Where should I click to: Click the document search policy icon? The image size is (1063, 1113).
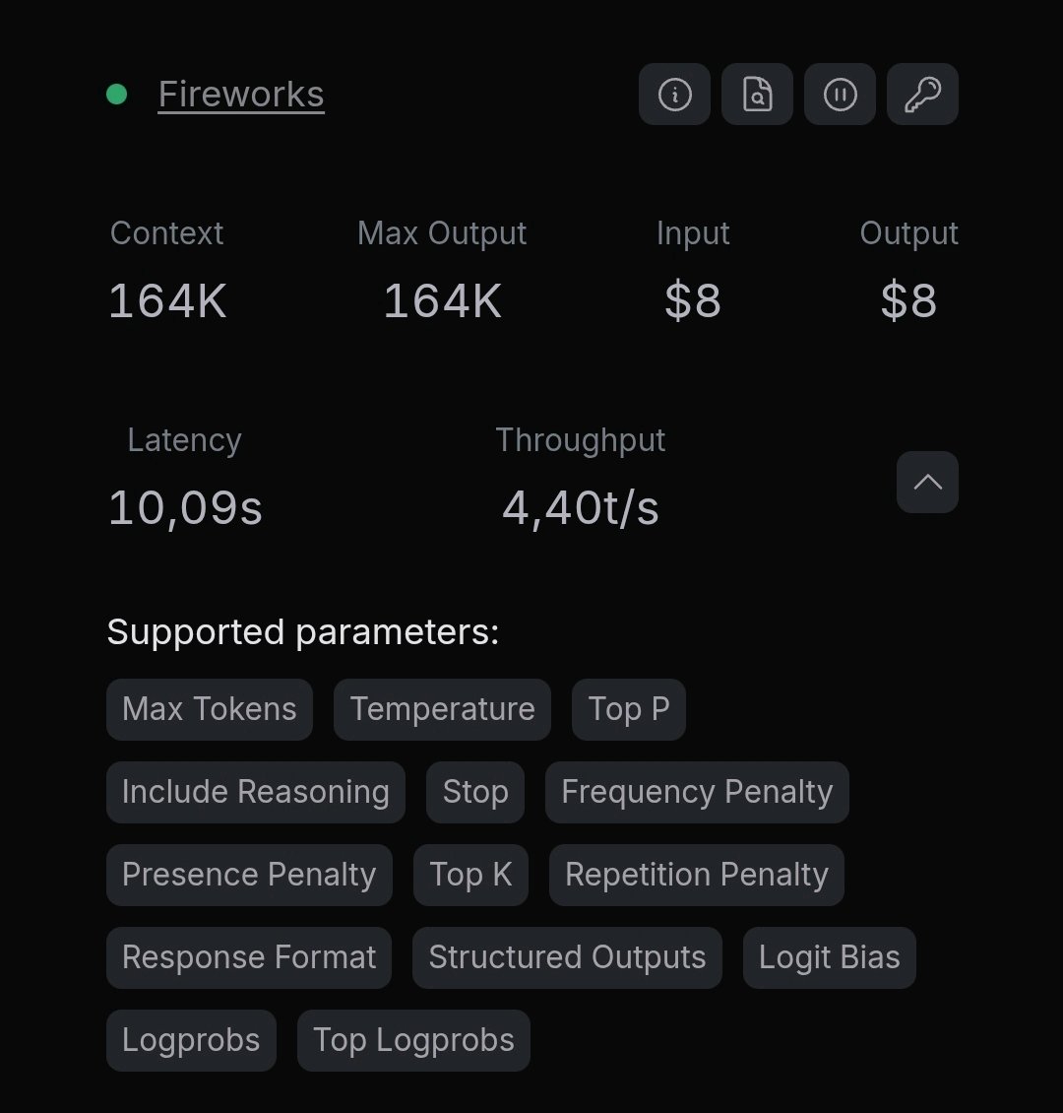tap(757, 95)
